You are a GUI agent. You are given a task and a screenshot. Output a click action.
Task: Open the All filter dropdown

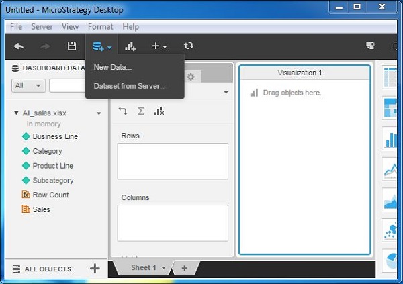click(28, 86)
